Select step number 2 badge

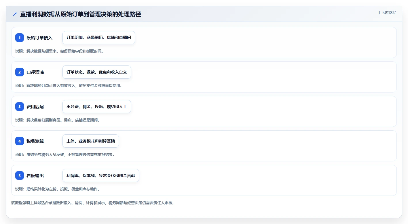tap(20, 72)
